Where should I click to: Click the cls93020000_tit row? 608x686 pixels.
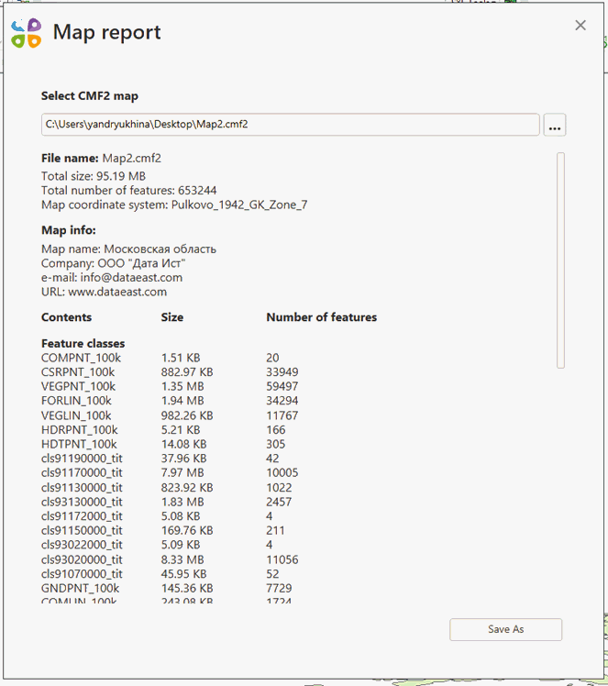tap(82, 559)
